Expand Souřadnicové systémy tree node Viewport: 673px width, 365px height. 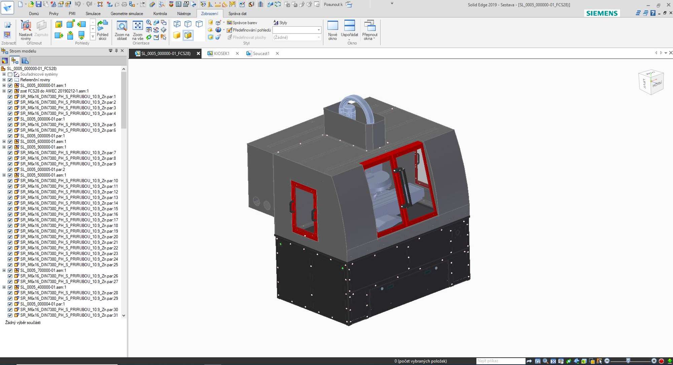(x=4, y=74)
